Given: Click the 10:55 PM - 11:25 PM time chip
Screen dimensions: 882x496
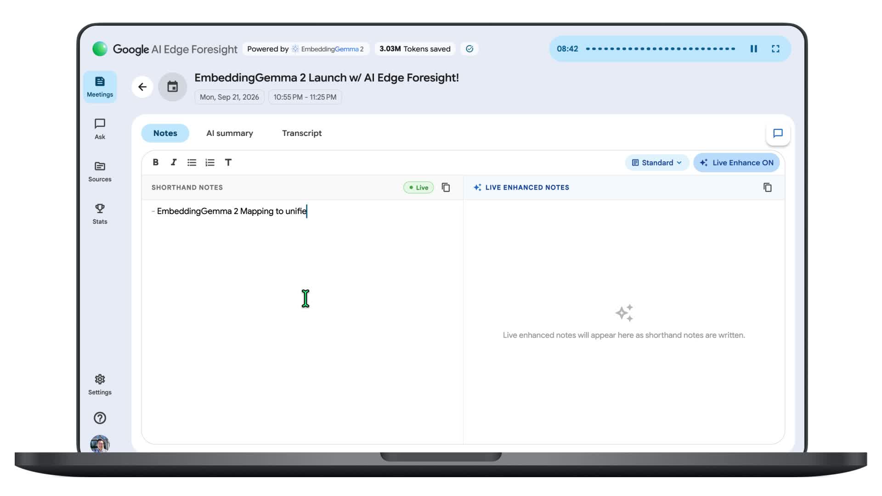Looking at the screenshot, I should 305,97.
